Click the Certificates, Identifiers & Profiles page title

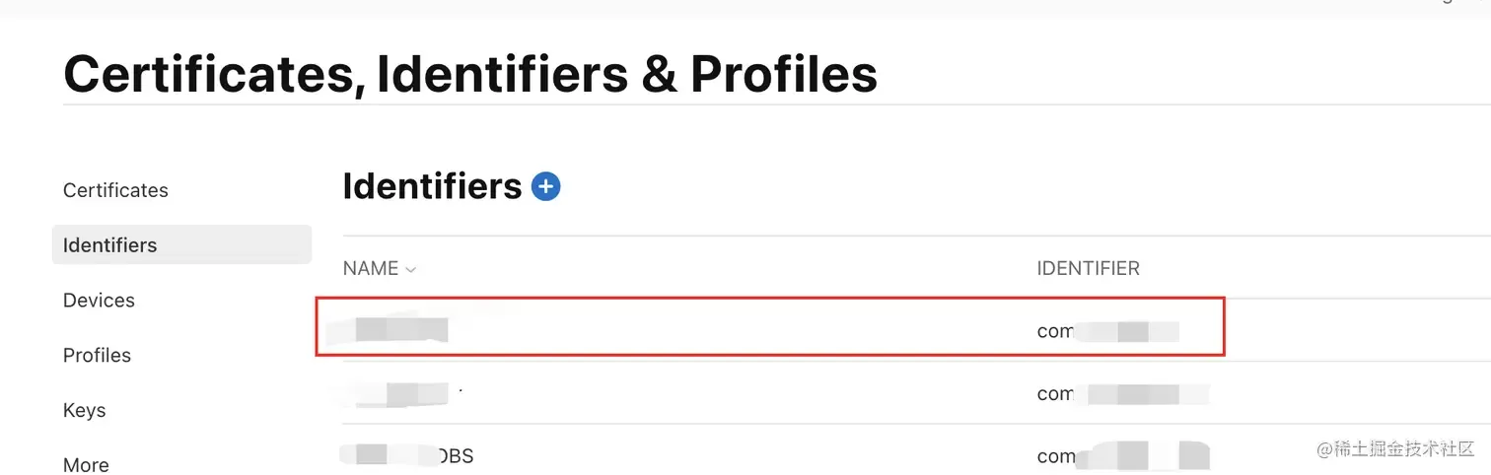tap(470, 73)
